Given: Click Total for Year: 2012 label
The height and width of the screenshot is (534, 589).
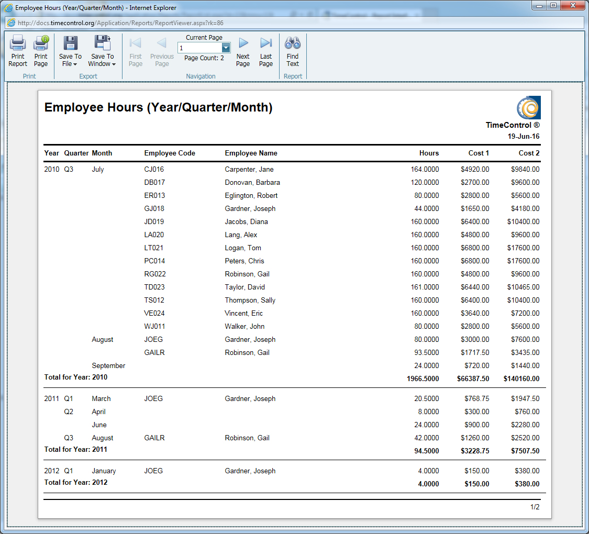Looking at the screenshot, I should [76, 483].
